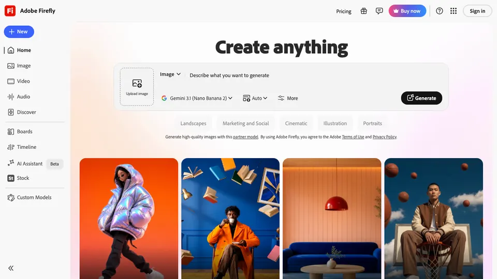
Task: Click the New button
Action: pos(19,32)
